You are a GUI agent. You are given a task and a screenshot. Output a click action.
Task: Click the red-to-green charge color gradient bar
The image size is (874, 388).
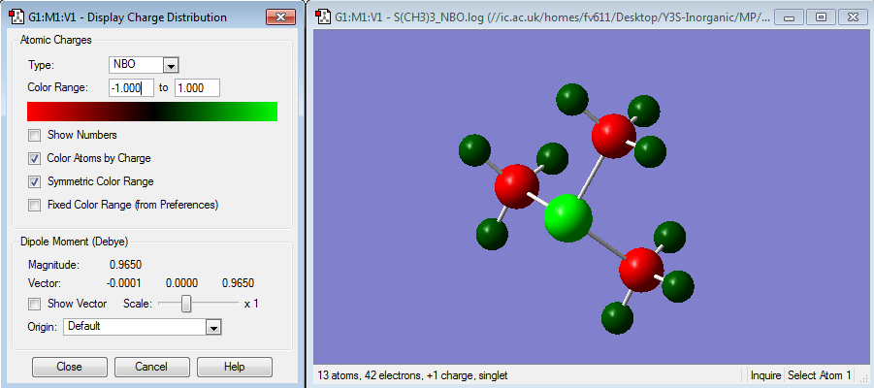pos(152,112)
